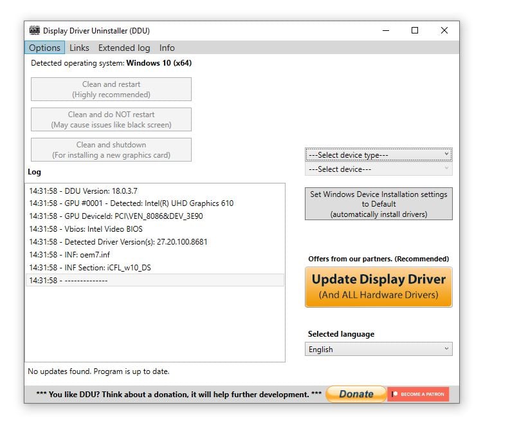Click the 'No updates found' status text

click(x=98, y=371)
